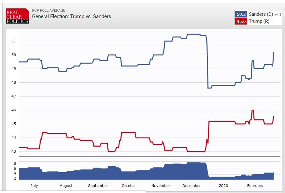Image resolution: width=285 pixels, height=193 pixels.
Task: Click the 47 gridline label on y-axis
Action: coord(13,96)
